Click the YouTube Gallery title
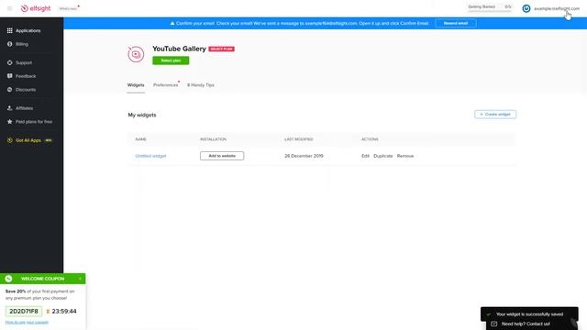The width and height of the screenshot is (587, 330). tap(179, 49)
